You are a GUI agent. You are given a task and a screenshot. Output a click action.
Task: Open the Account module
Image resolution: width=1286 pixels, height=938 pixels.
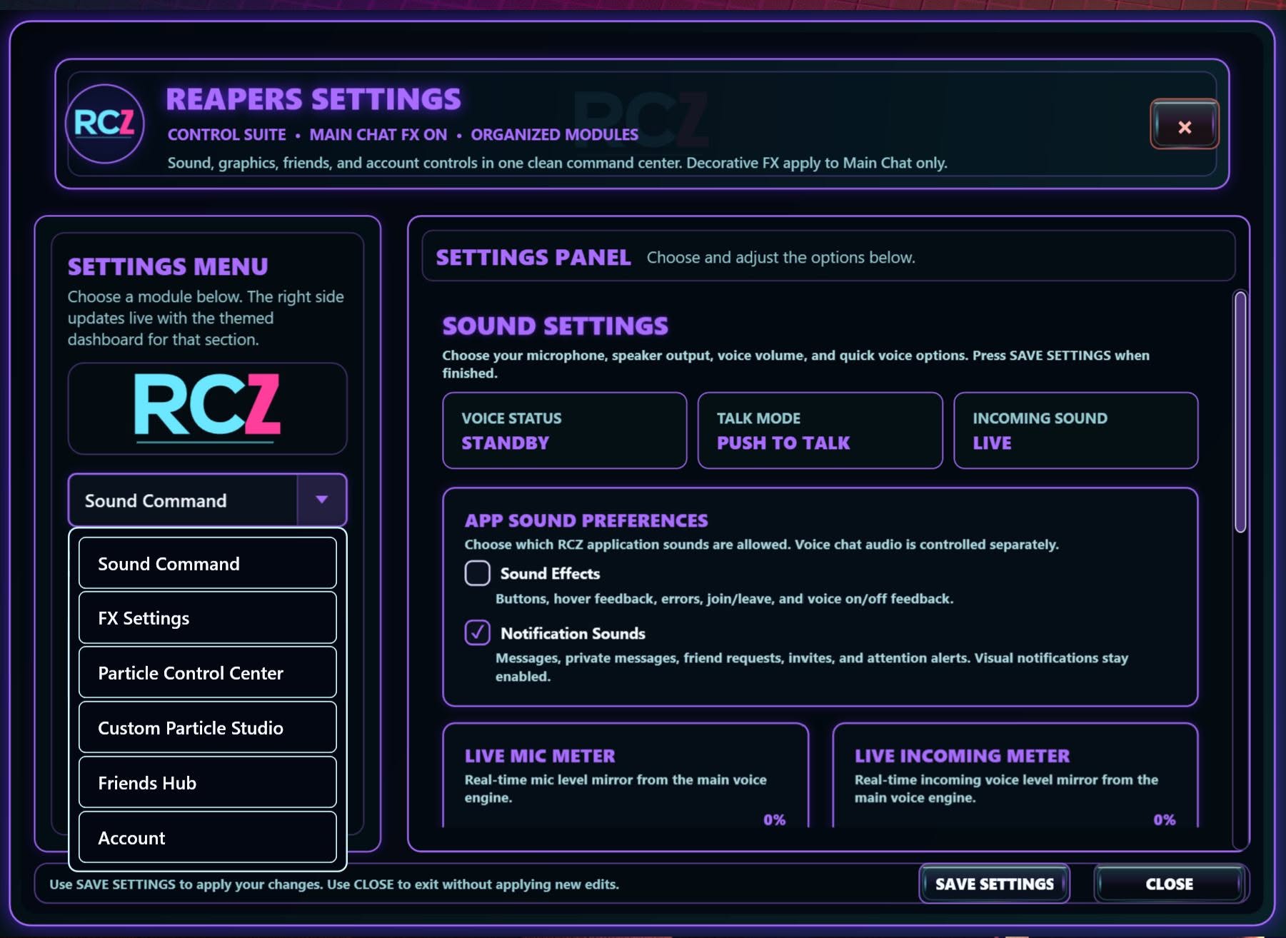pos(207,837)
